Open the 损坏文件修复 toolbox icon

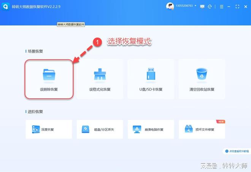(x=189, y=129)
